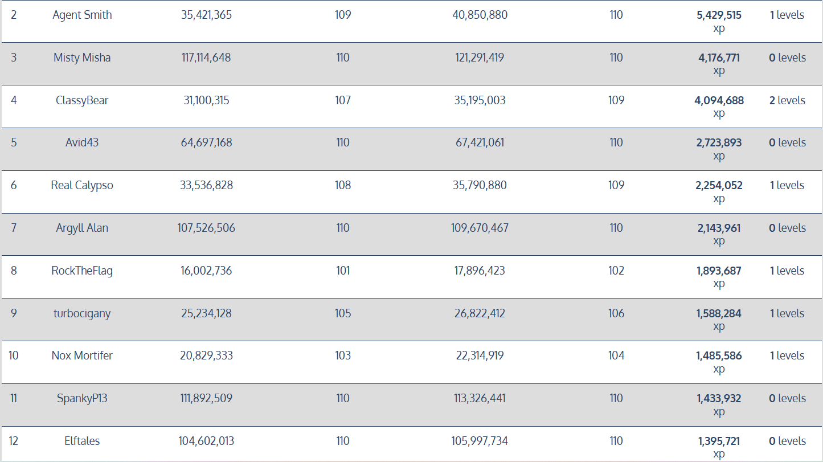
Task: Select the ClassyBear player name
Action: pyautogui.click(x=82, y=100)
